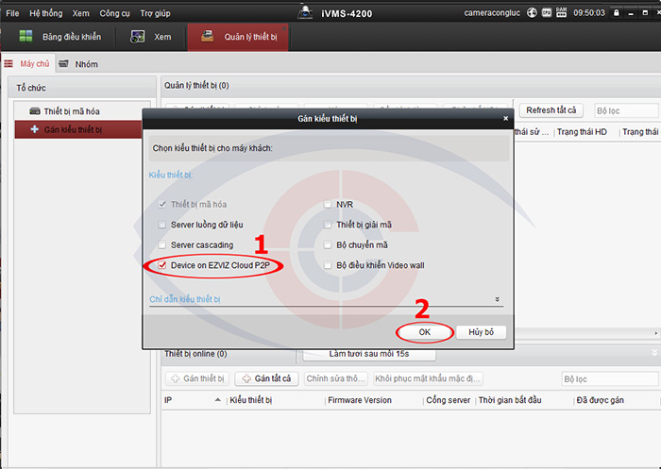Screen dimensions: 661x469
Task: Click the 09:50:03 clock display
Action: coord(589,13)
